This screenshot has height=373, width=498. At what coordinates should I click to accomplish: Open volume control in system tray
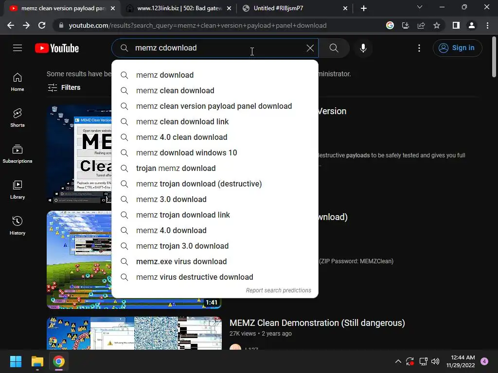point(435,361)
